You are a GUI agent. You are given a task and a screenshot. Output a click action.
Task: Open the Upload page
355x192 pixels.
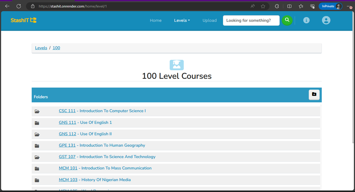coord(209,20)
